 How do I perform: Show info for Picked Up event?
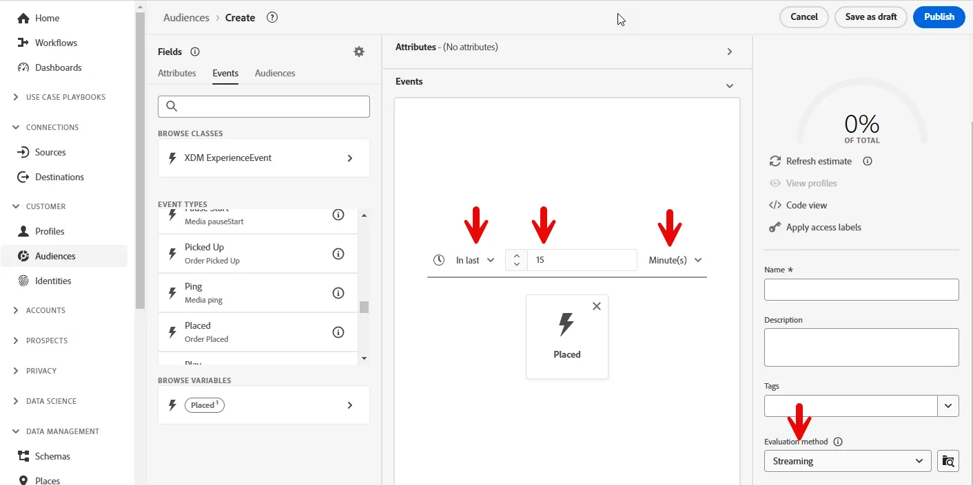(x=338, y=254)
